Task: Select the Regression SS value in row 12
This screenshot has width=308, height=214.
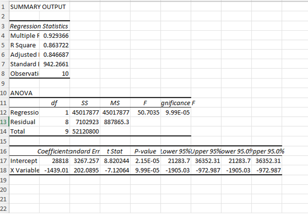Action: (x=85, y=112)
